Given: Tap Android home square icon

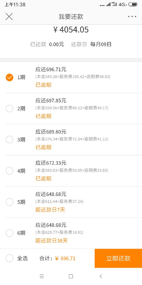Looking at the screenshot, I should pyautogui.click(x=71, y=276).
